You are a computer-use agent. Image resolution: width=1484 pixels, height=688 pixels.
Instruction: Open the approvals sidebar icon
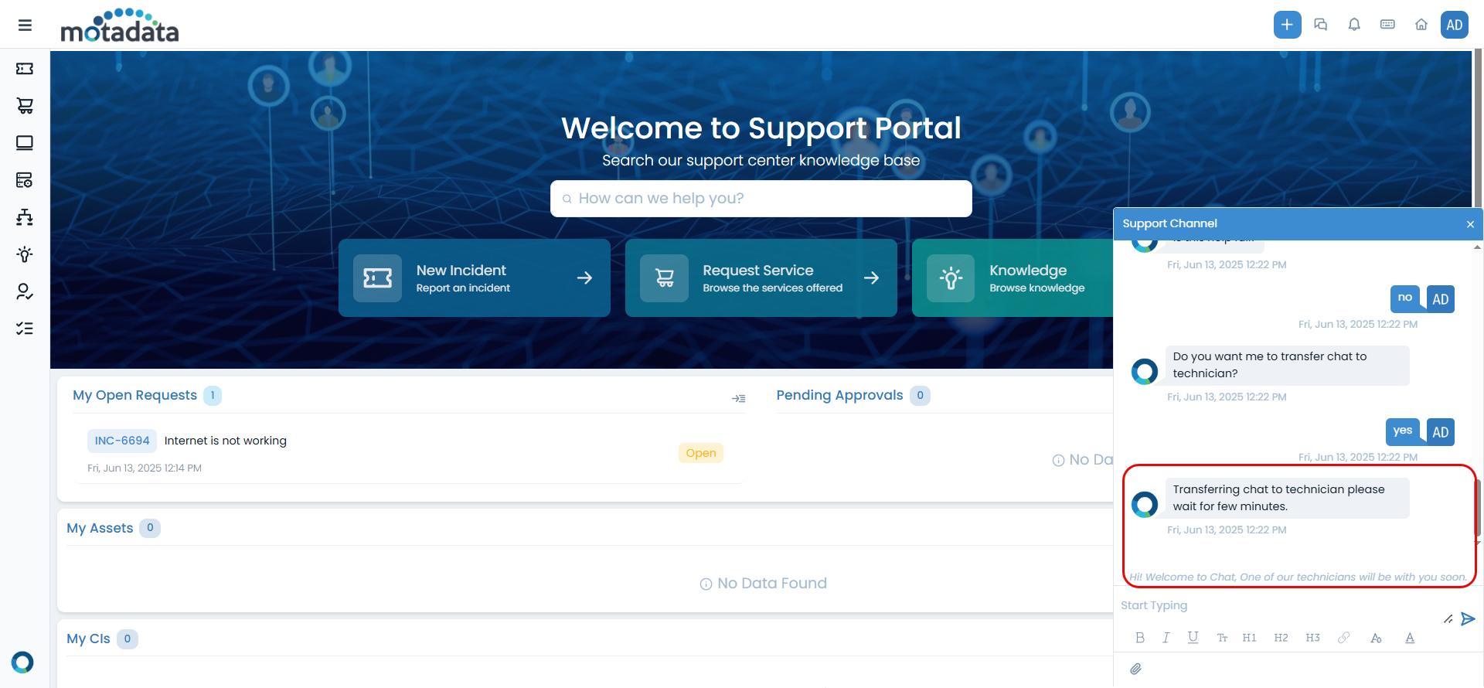tap(25, 291)
